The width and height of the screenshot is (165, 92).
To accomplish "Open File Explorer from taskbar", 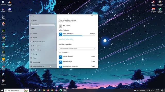I will (x=44, y=90).
